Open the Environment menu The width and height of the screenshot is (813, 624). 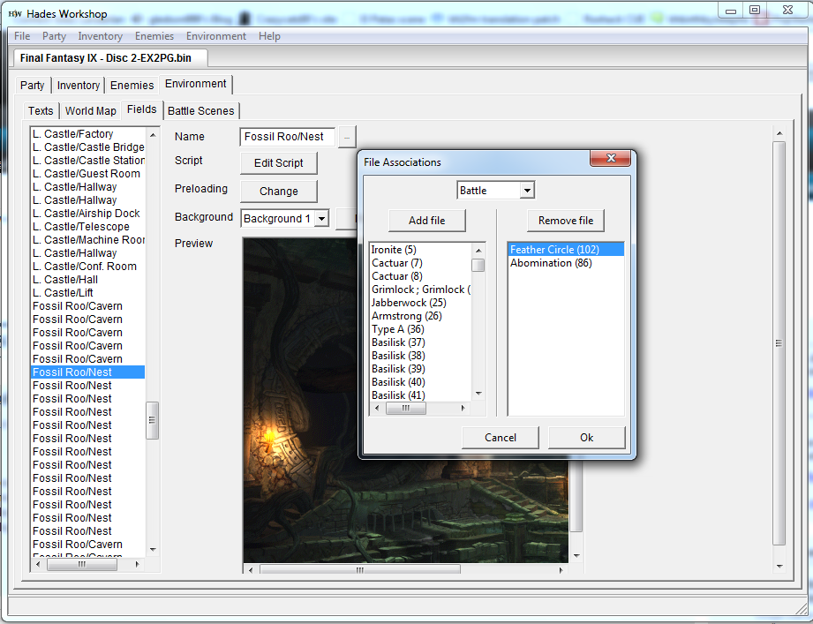click(215, 36)
